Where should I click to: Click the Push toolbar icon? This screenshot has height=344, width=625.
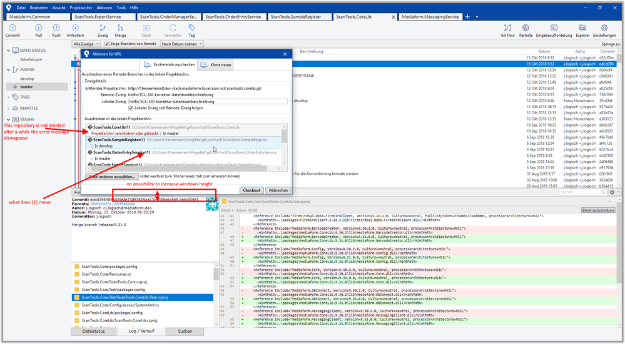[x=56, y=28]
